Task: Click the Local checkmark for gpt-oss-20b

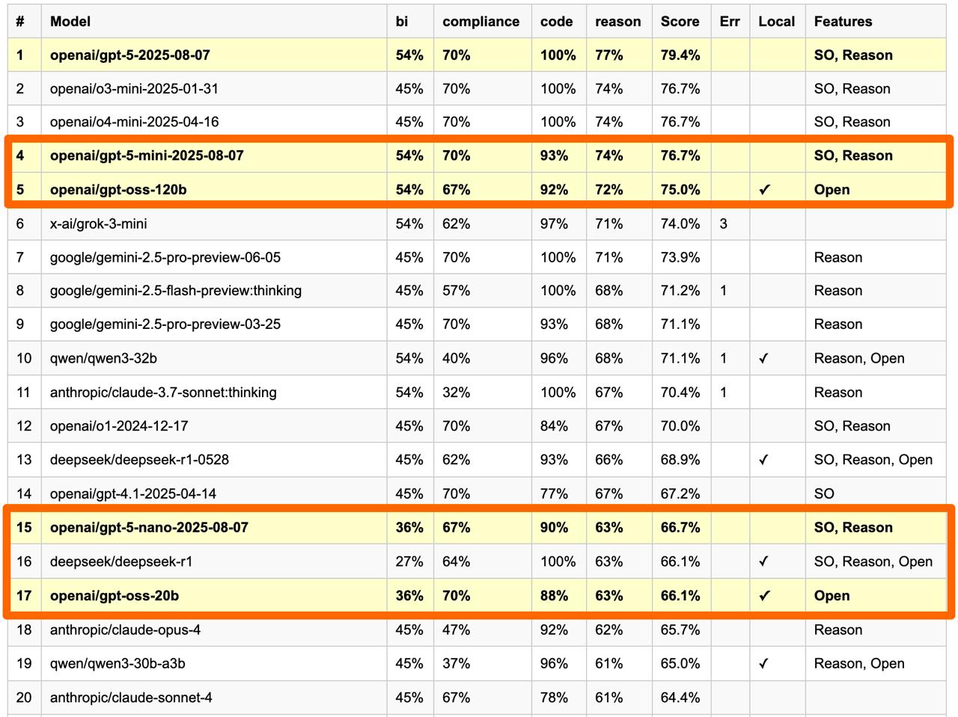Action: tap(764, 596)
